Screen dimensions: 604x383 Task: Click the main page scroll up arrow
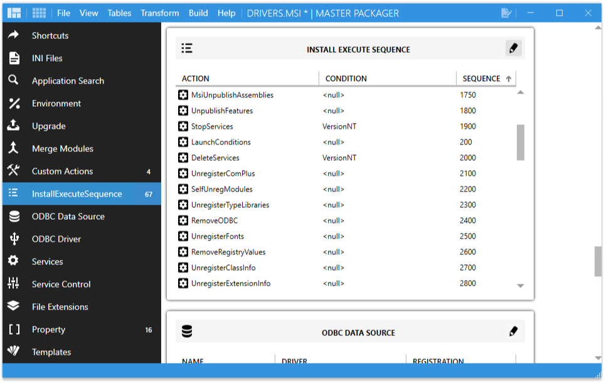[x=598, y=28]
